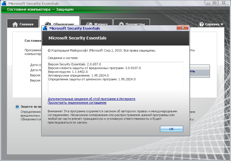Click the blue question-mark Справка icon
Image resolution: width=231 pixels, height=161 pixels.
coord(202,24)
